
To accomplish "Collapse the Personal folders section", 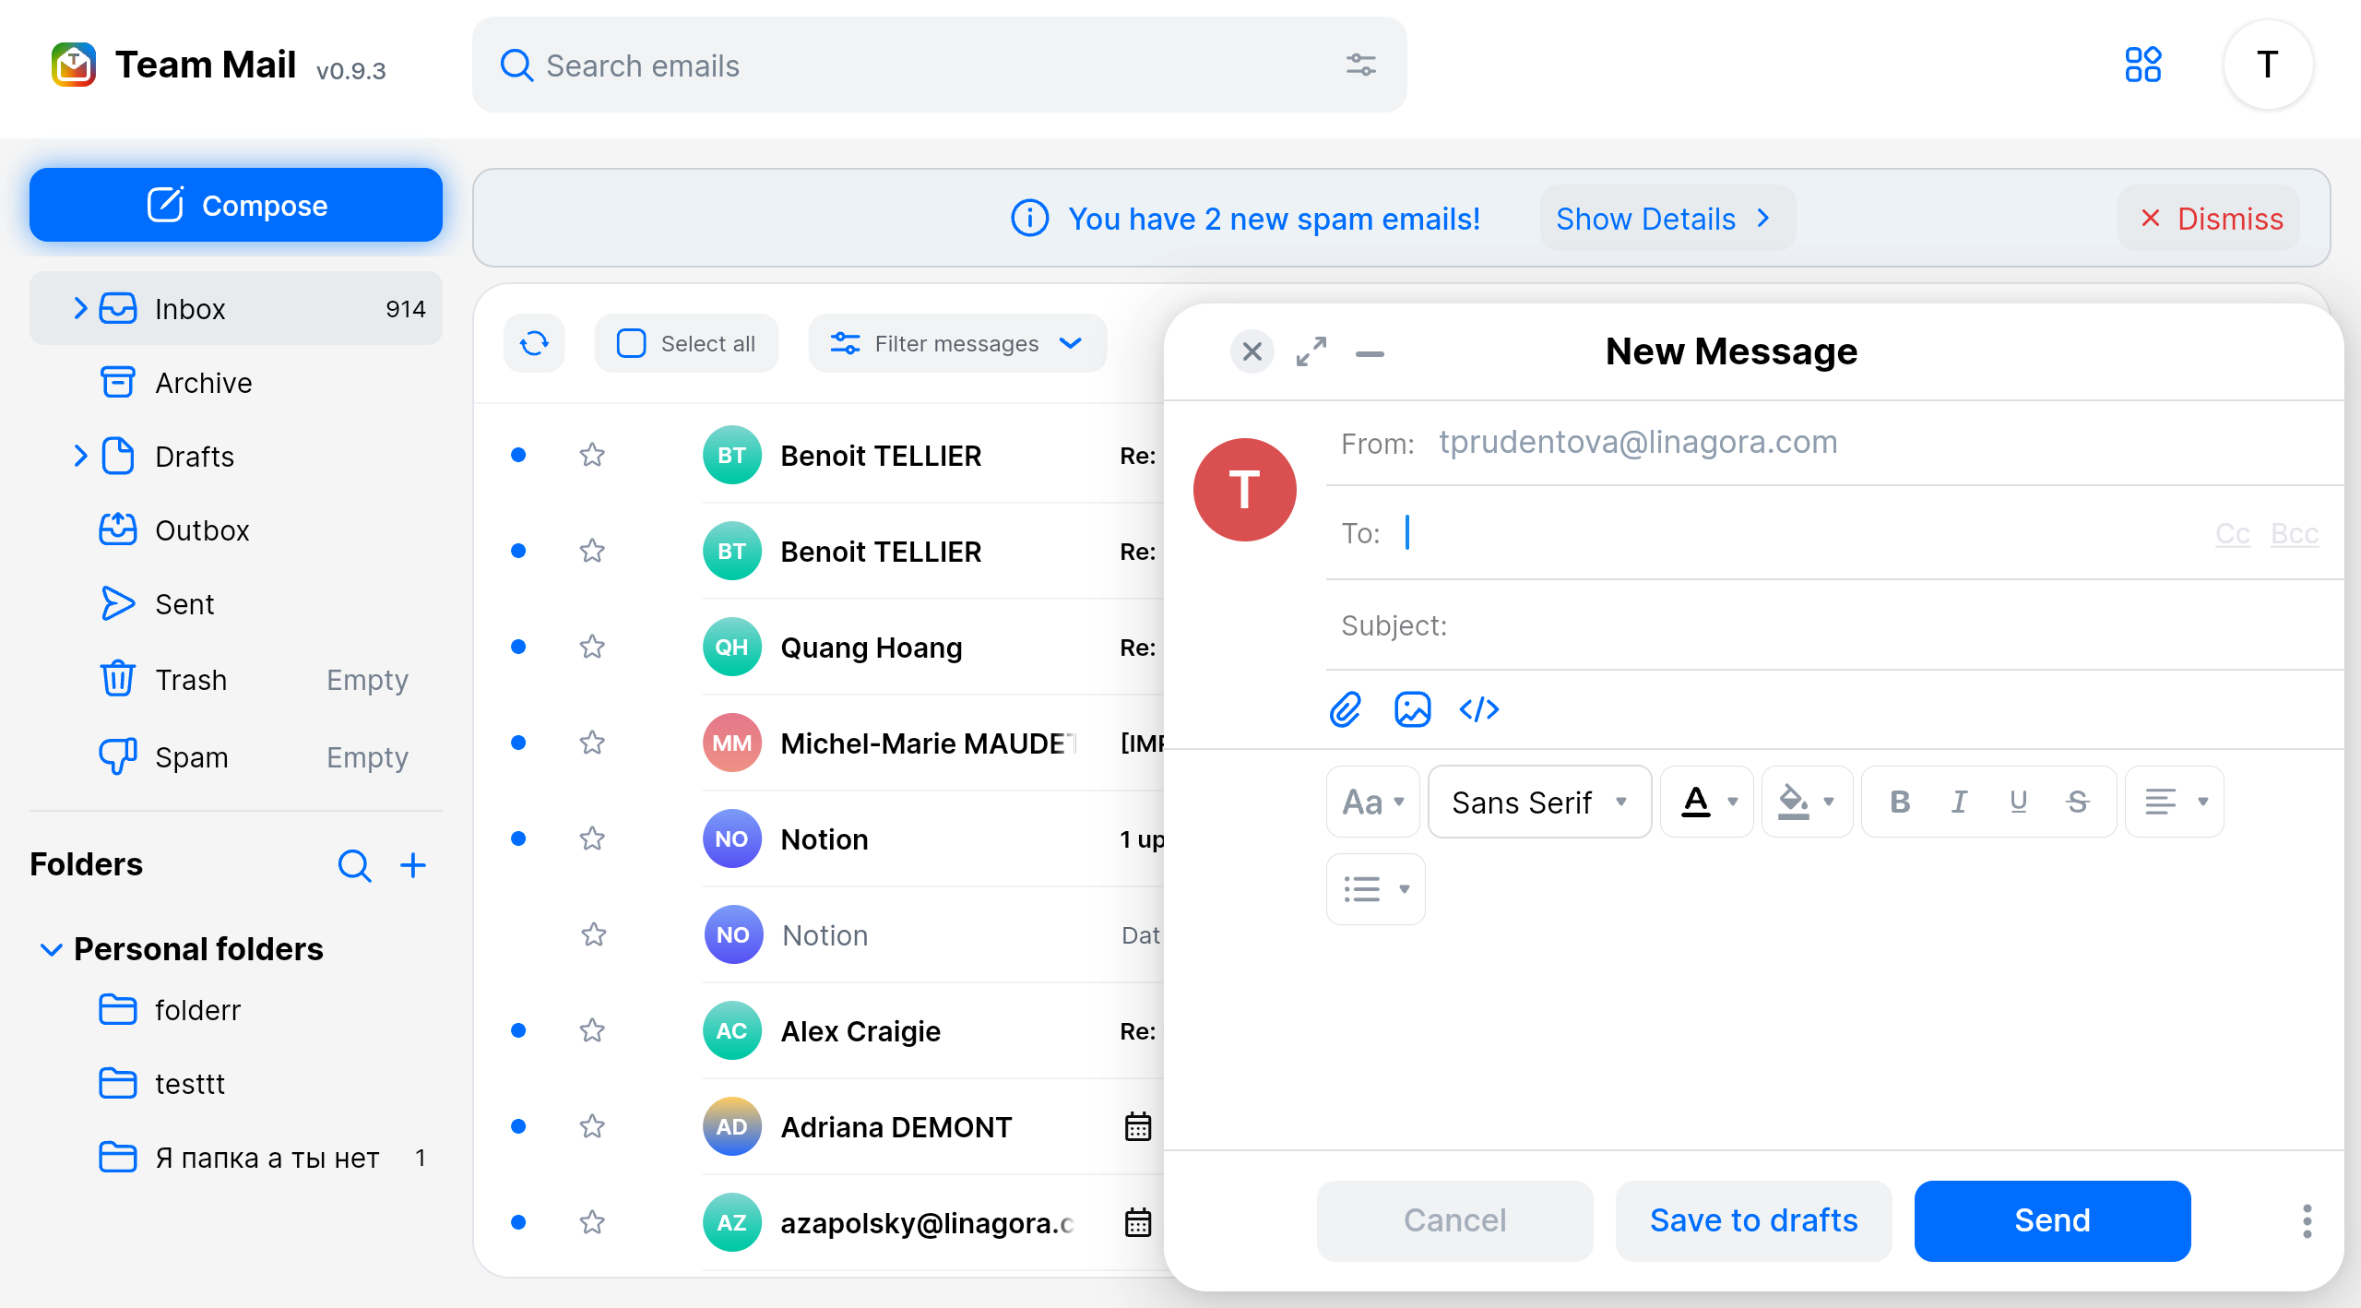I will (x=51, y=948).
